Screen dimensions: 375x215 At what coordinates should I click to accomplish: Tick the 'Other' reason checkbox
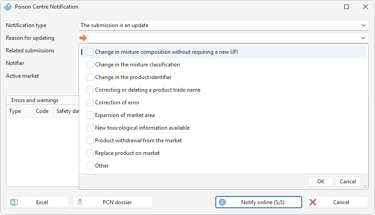(90, 166)
